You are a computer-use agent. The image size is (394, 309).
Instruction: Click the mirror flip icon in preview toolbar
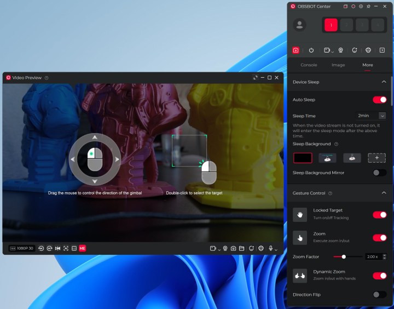point(57,248)
